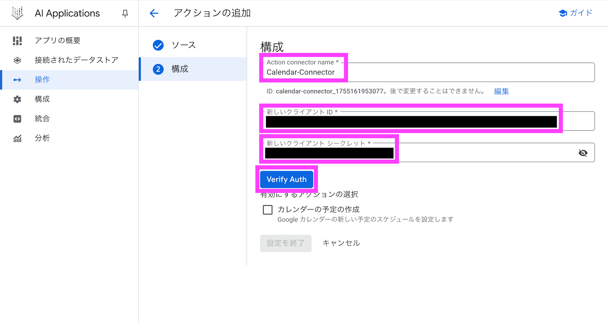Click the 統合 code icon
This screenshot has width=608, height=323.
pos(17,119)
